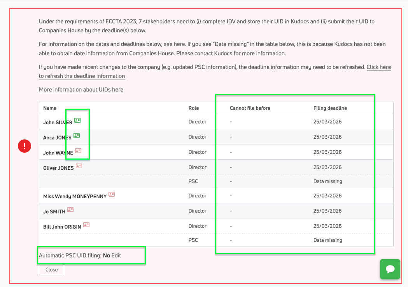Click the ID card icon beside Bill John ORIGIN
This screenshot has height=287, width=408.
point(86,225)
